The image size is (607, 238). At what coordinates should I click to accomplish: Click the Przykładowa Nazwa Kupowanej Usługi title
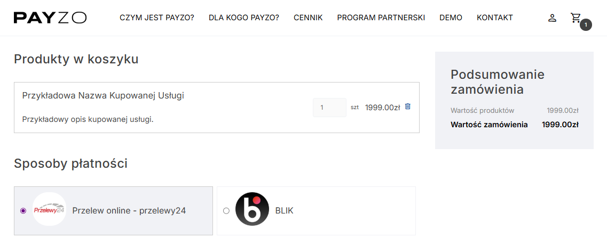click(x=103, y=96)
